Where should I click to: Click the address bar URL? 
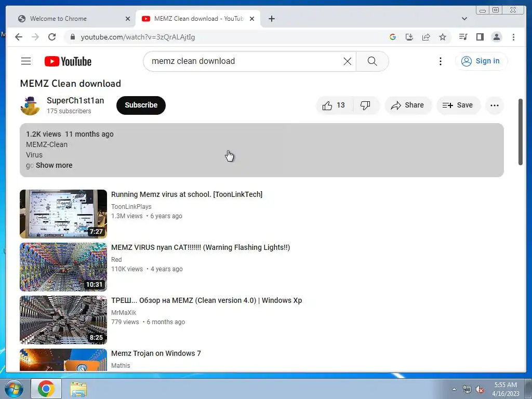coord(138,37)
